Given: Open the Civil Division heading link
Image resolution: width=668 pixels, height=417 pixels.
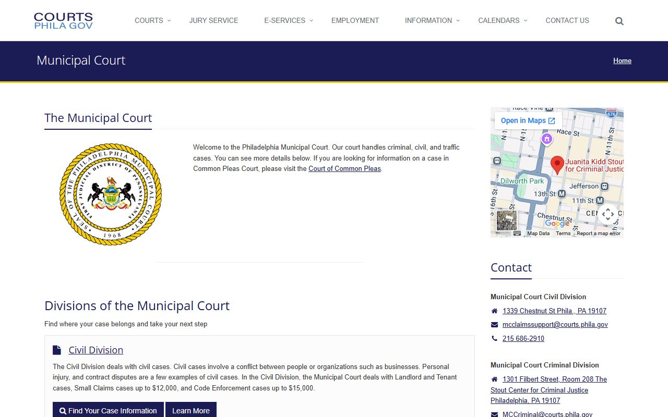Looking at the screenshot, I should 96,350.
